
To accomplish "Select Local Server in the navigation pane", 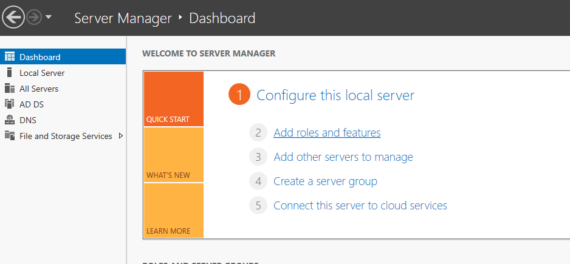I will pyautogui.click(x=42, y=73).
